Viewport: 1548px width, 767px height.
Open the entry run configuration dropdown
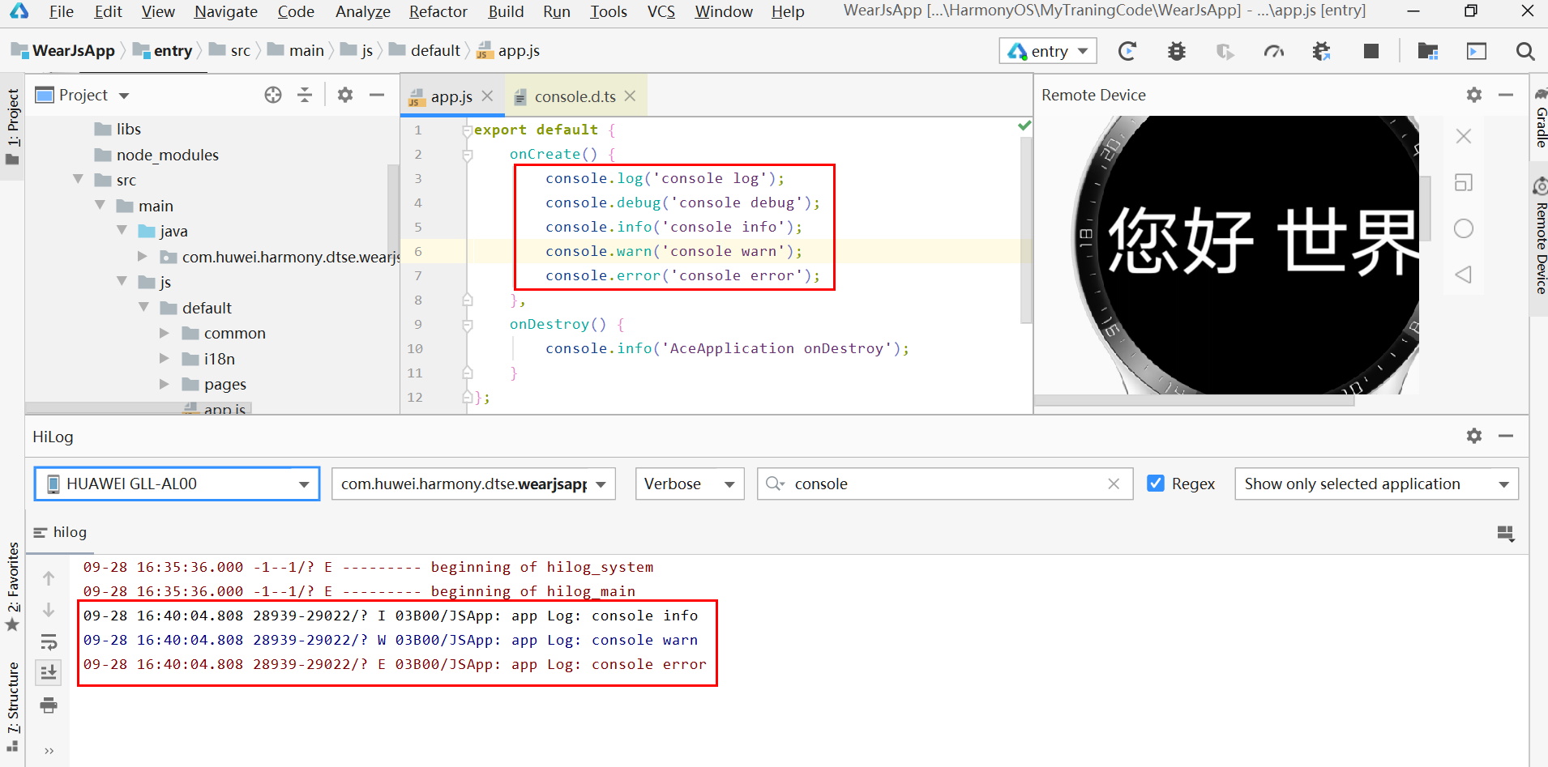point(1048,51)
